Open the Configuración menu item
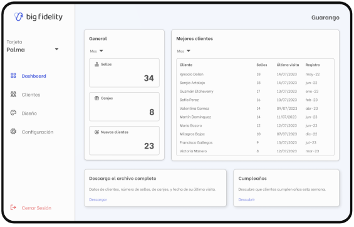Screen dimensions: 354x227 [38, 132]
